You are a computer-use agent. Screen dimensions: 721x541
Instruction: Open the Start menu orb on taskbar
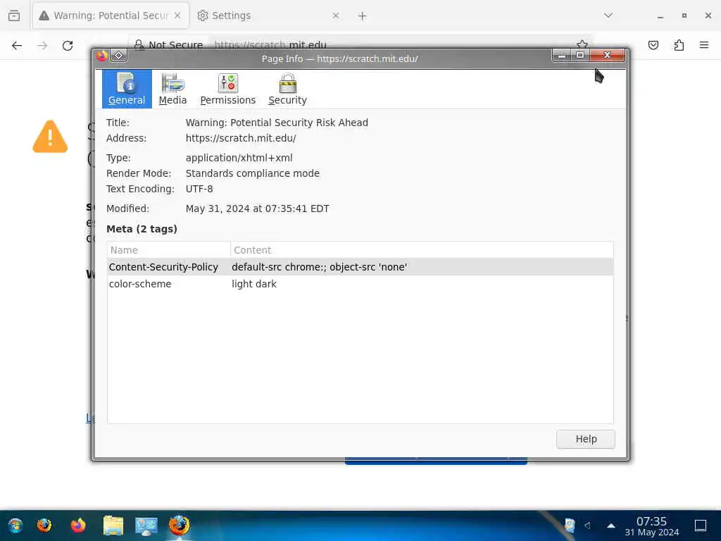(x=15, y=526)
